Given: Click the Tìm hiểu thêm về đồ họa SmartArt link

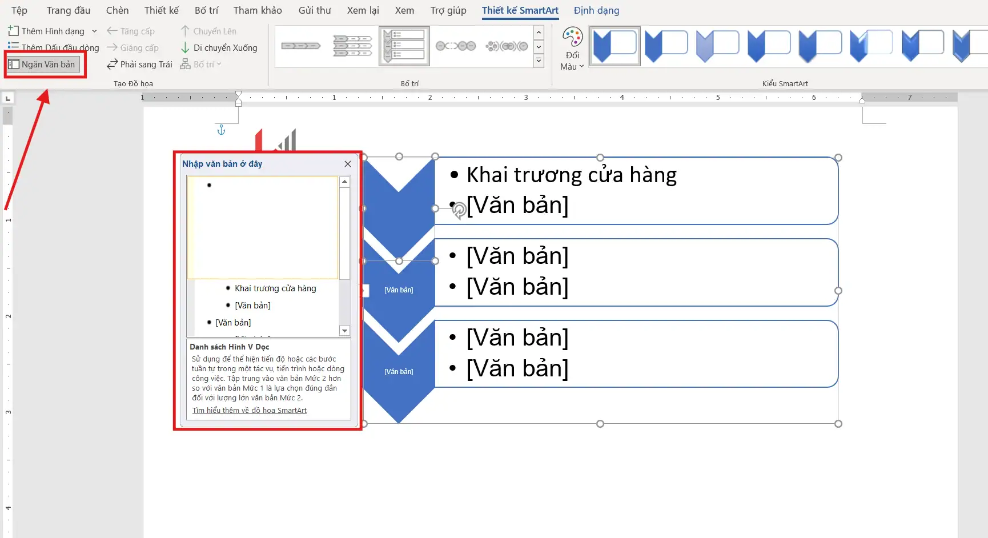Looking at the screenshot, I should (249, 410).
